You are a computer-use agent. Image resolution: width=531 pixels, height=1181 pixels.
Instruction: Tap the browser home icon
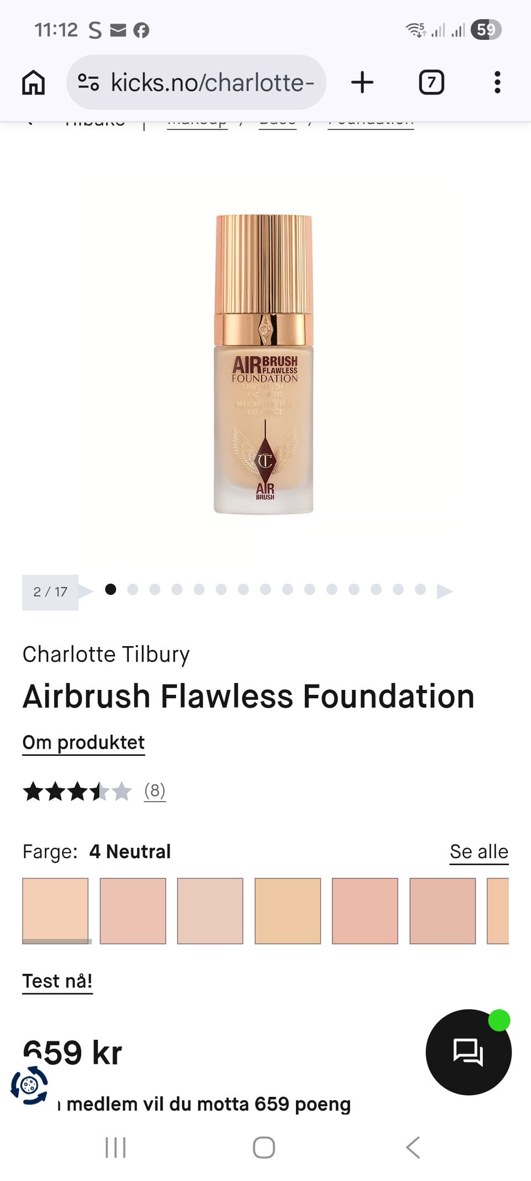33,82
